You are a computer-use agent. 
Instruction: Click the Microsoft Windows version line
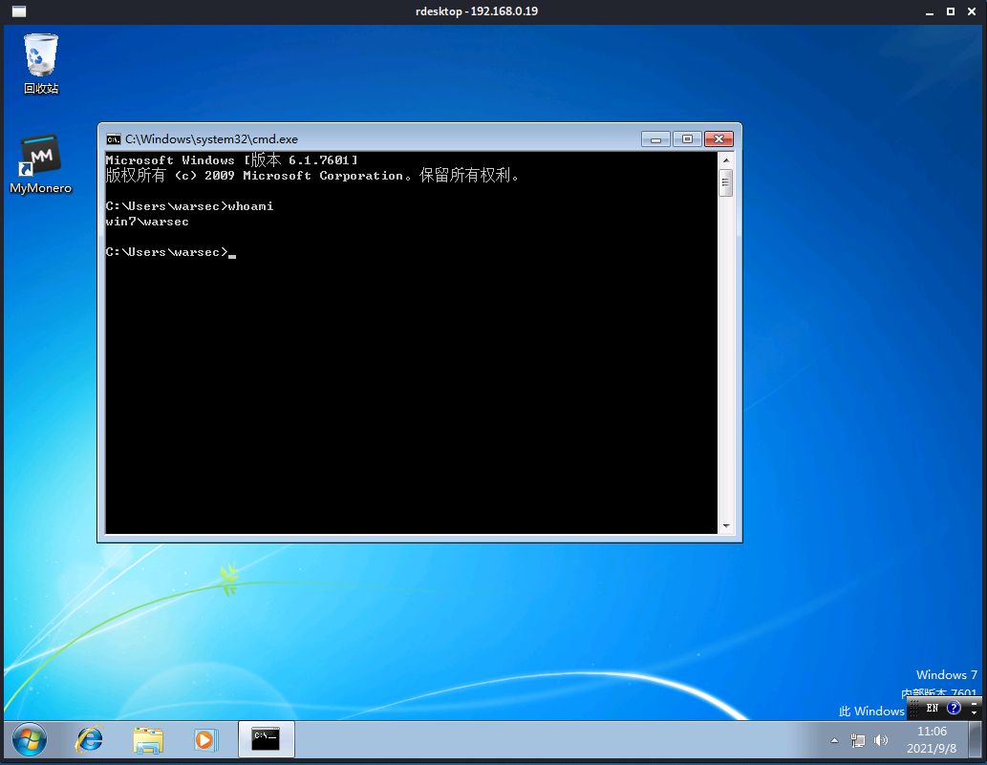pyautogui.click(x=231, y=160)
